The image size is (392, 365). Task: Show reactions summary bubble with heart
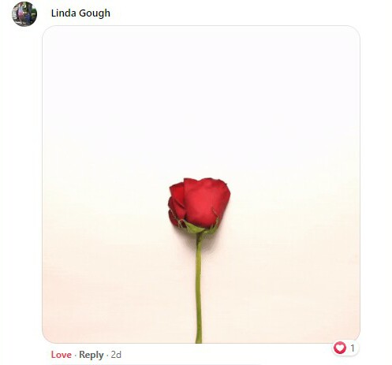coord(345,348)
